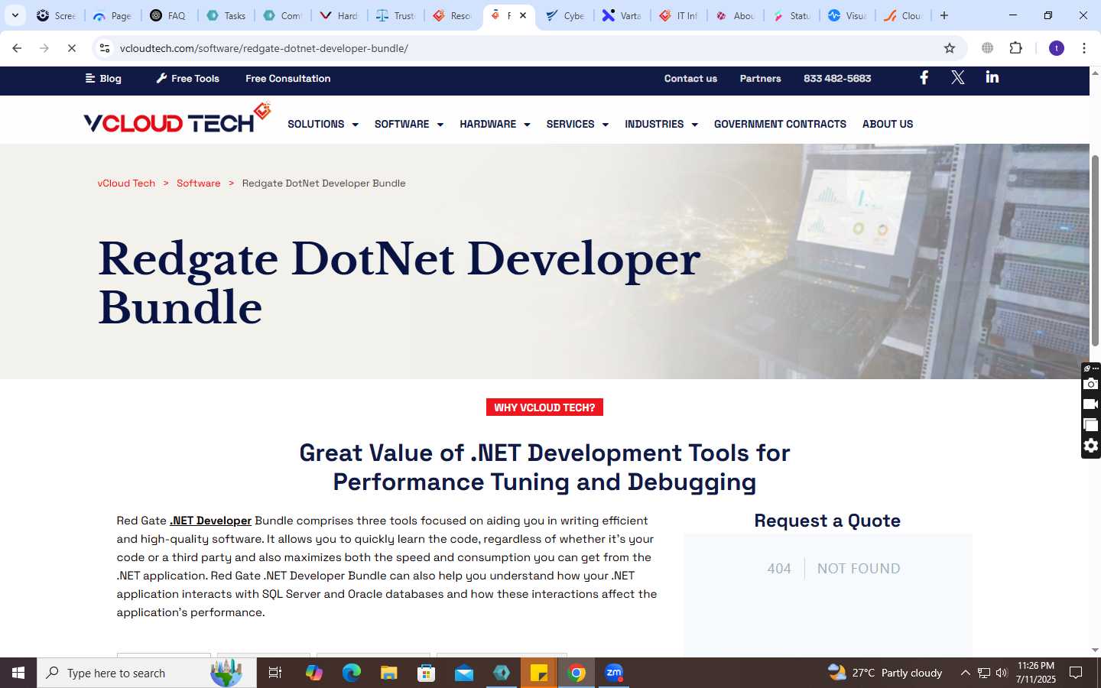The width and height of the screenshot is (1101, 688).
Task: Open the LinkedIn social icon
Action: 992,77
